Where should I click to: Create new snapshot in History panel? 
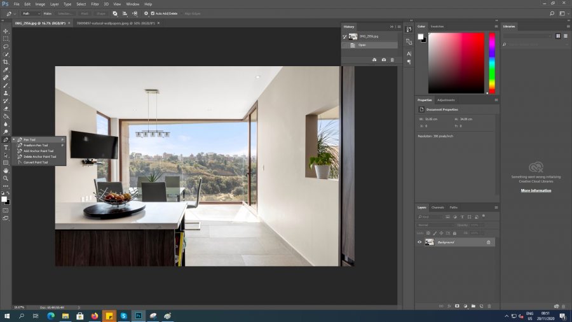click(384, 60)
